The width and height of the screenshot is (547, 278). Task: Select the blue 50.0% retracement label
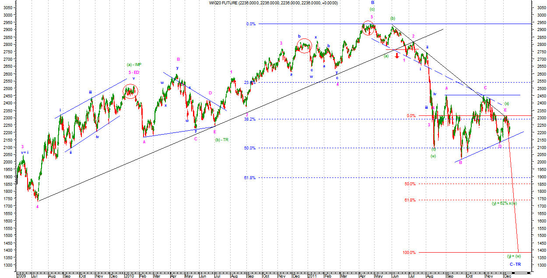(x=249, y=148)
